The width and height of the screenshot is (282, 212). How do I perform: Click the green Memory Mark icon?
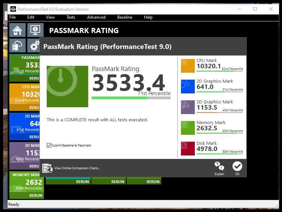188,128
